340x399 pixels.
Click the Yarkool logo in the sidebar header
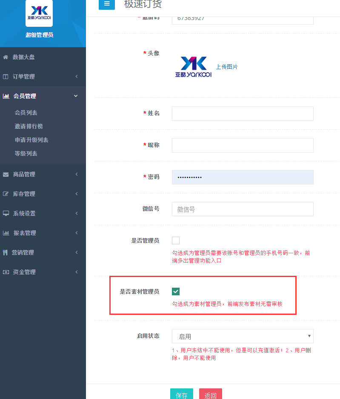(39, 13)
